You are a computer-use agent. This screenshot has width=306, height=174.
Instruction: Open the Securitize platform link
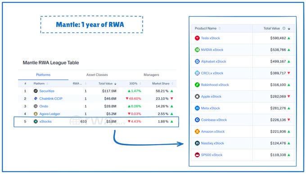[x=47, y=91]
